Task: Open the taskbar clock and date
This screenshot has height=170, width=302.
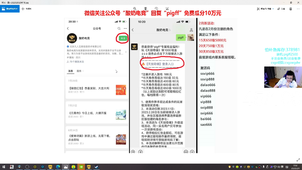Action: [x=295, y=167]
